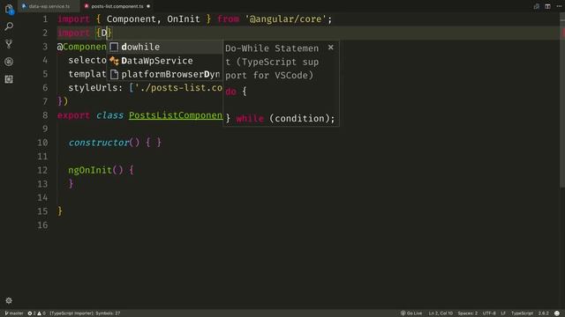The image size is (565, 317).
Task: Click TypeScript Importer Symbols: 27 status
Action: click(85, 313)
